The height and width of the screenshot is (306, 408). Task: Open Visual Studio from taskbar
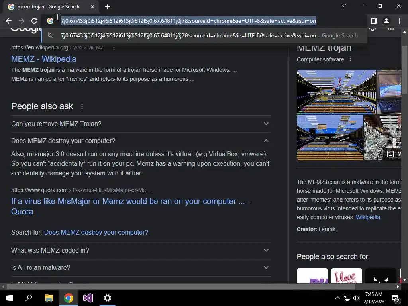88,298
